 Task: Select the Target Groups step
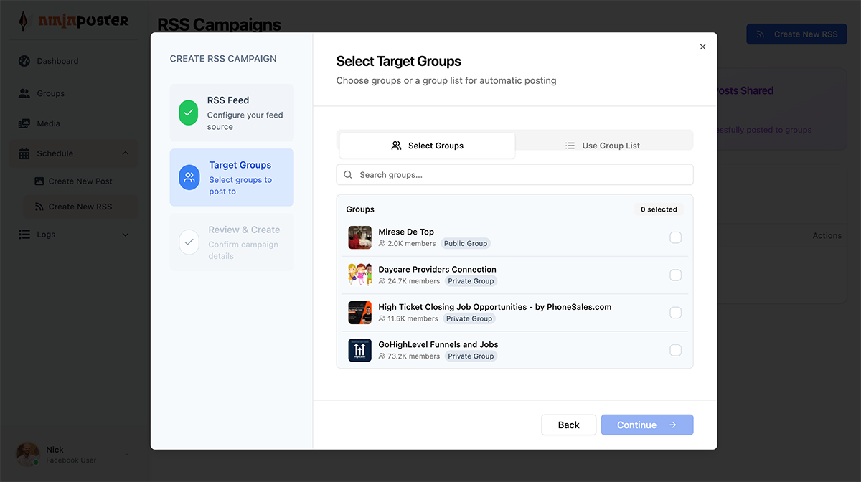[232, 177]
